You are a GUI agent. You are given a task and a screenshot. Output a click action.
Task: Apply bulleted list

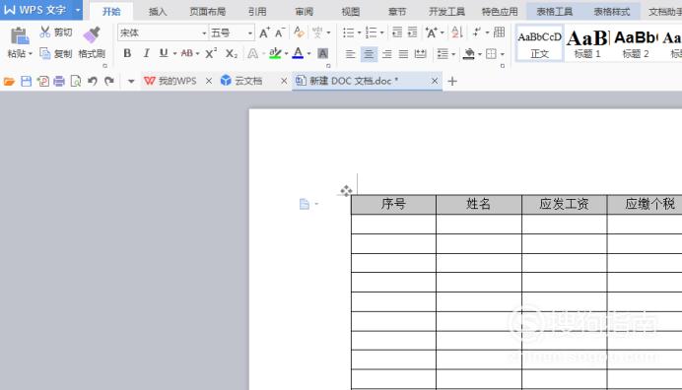[x=349, y=32]
